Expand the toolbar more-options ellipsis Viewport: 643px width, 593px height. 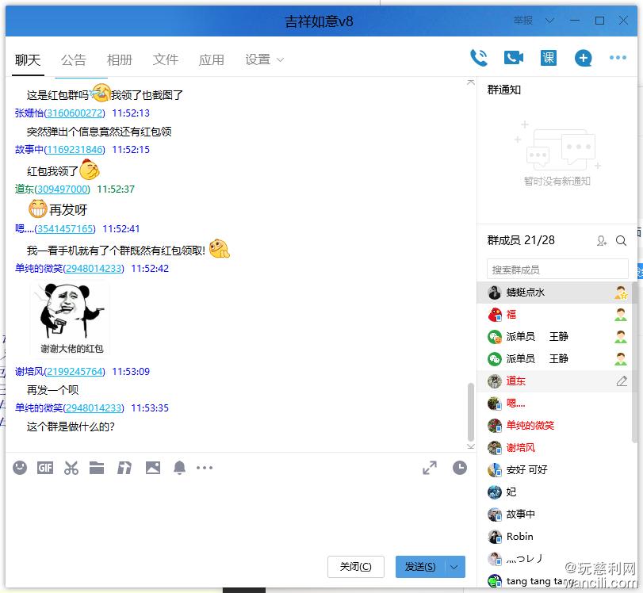coord(204,468)
